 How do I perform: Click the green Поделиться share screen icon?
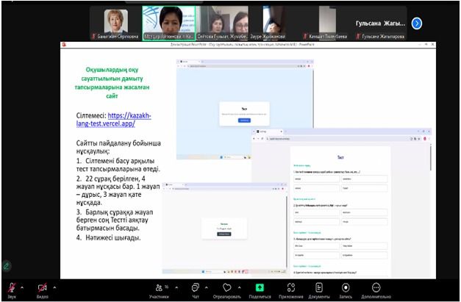[259, 287]
